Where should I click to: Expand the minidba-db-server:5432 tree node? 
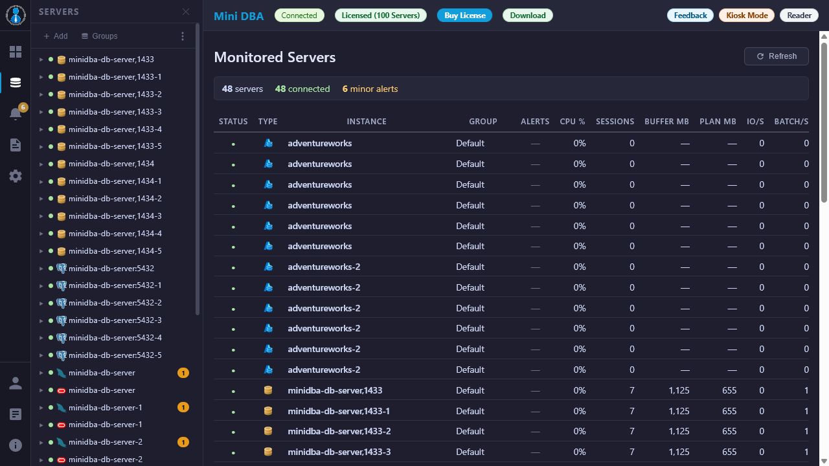41,269
